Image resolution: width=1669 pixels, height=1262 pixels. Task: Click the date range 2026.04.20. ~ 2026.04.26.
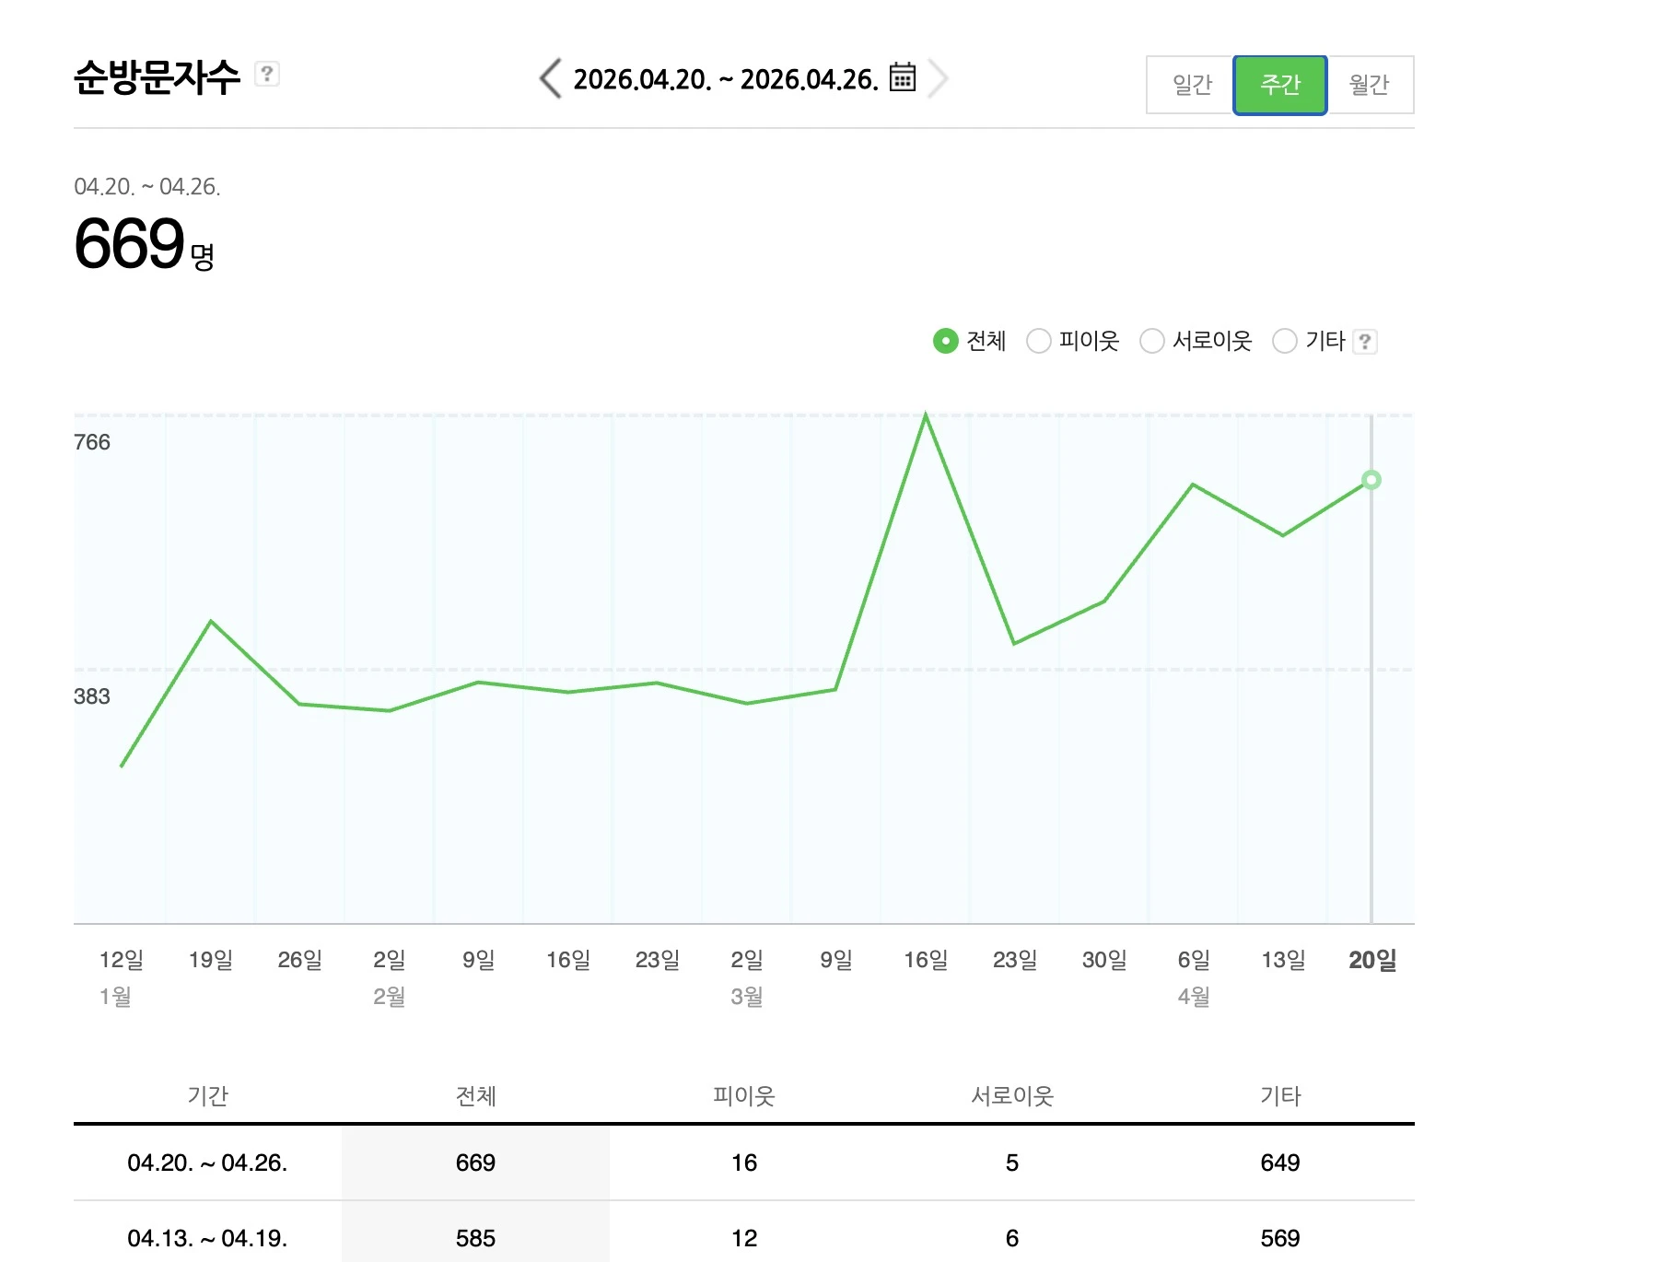click(x=726, y=79)
